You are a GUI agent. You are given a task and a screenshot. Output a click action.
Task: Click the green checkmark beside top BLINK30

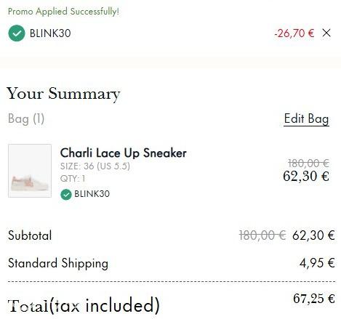(17, 33)
